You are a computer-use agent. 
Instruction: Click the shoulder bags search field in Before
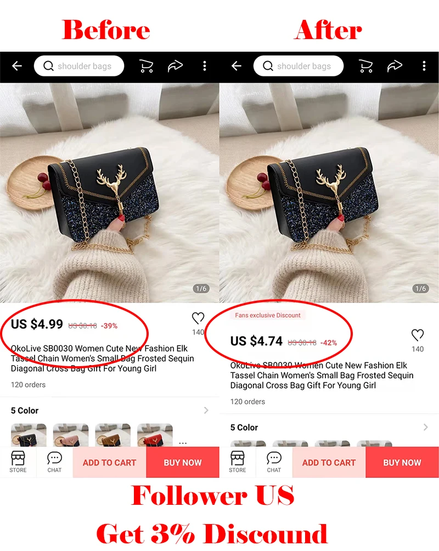(x=79, y=65)
